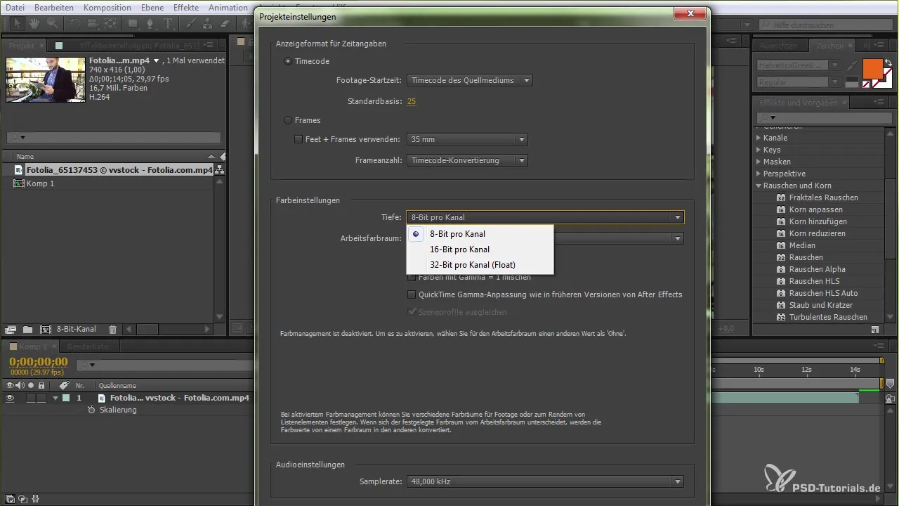Select the Pan Behind anchor tool
This screenshot has width=899, height=506.
110,24
